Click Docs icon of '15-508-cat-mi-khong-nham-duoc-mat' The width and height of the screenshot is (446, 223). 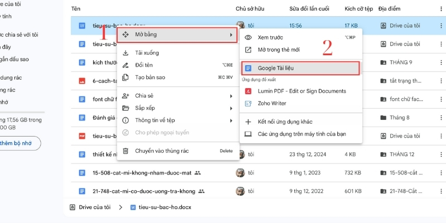click(82, 173)
